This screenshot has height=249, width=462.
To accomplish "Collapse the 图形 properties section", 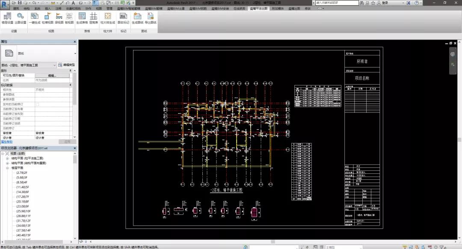I will [71, 70].
